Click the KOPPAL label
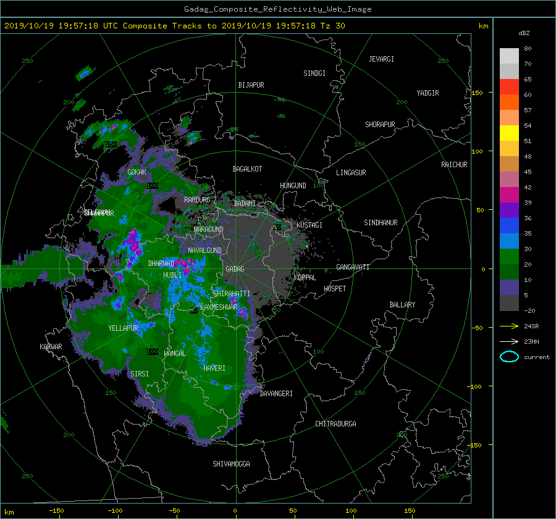 (305, 278)
